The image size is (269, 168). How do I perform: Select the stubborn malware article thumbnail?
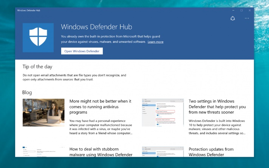click(43, 151)
